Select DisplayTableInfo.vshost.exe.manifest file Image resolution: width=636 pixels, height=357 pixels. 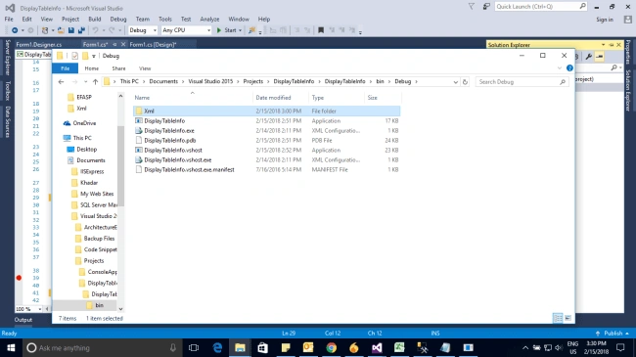tap(189, 169)
